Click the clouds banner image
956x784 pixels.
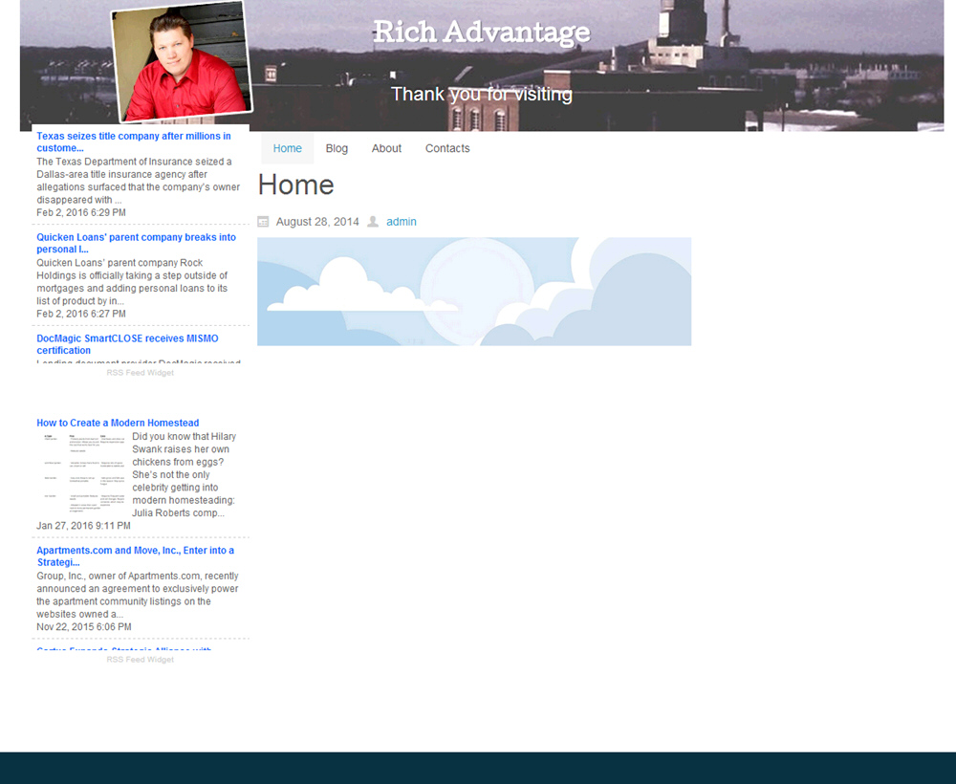tap(474, 292)
